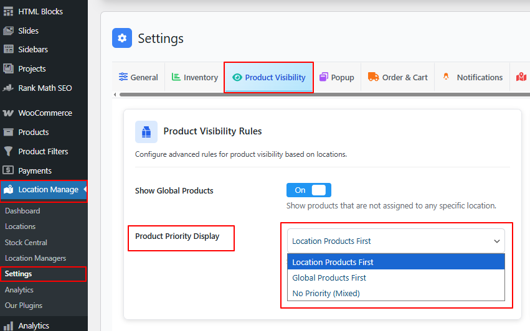Open Product Priority Display dropdown
The height and width of the screenshot is (331, 530).
(x=395, y=241)
